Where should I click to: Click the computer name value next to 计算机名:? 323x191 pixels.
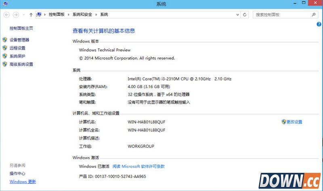[x=147, y=122]
